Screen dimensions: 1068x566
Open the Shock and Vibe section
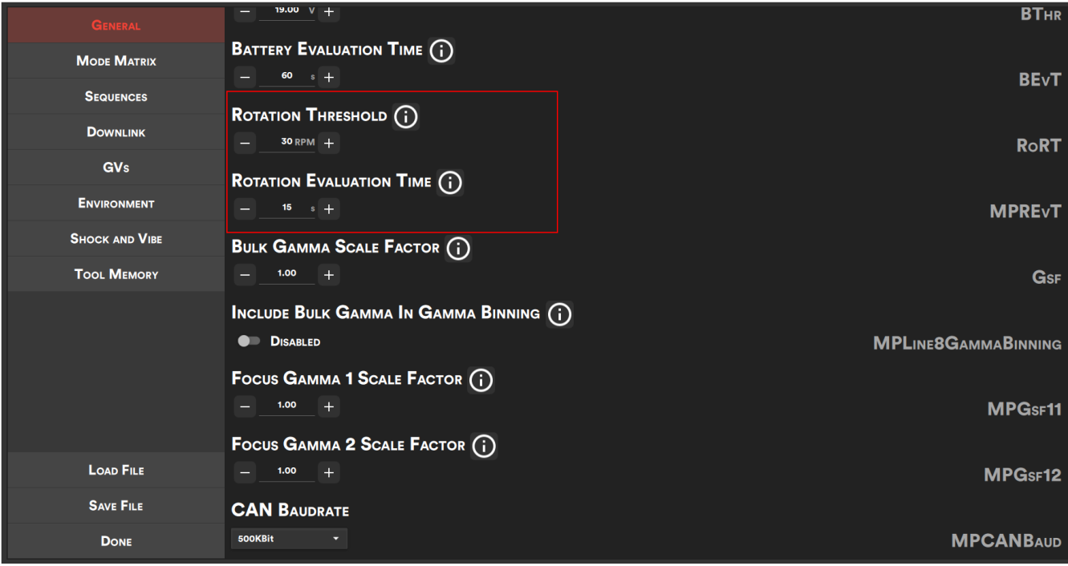pos(116,239)
